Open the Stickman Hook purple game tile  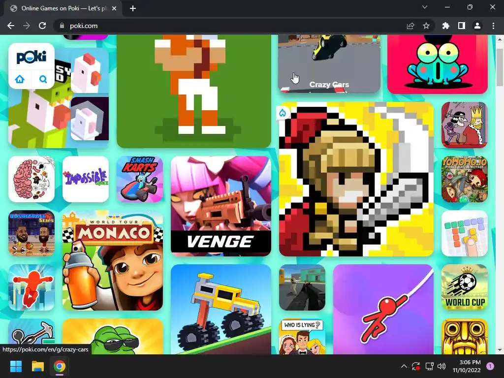click(383, 309)
